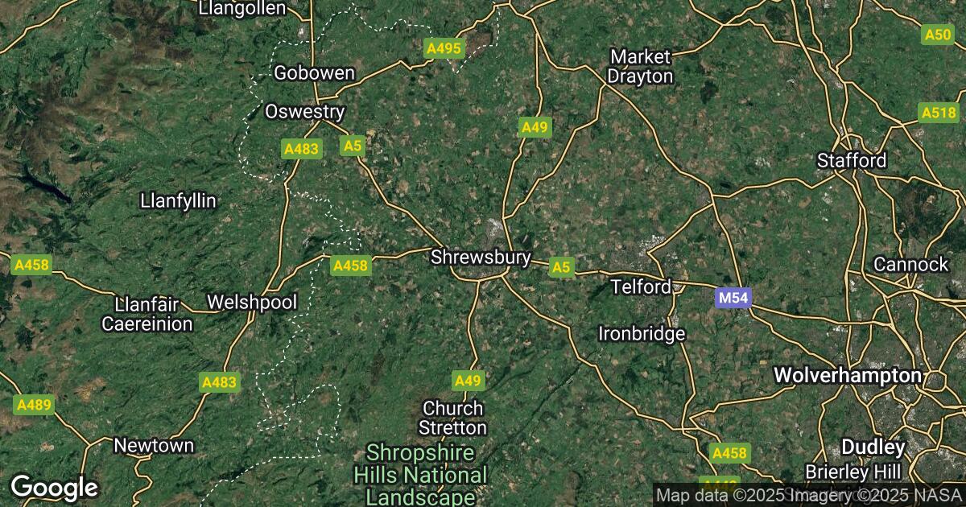
Task: Select the Ironbridge label
Action: [x=642, y=333]
